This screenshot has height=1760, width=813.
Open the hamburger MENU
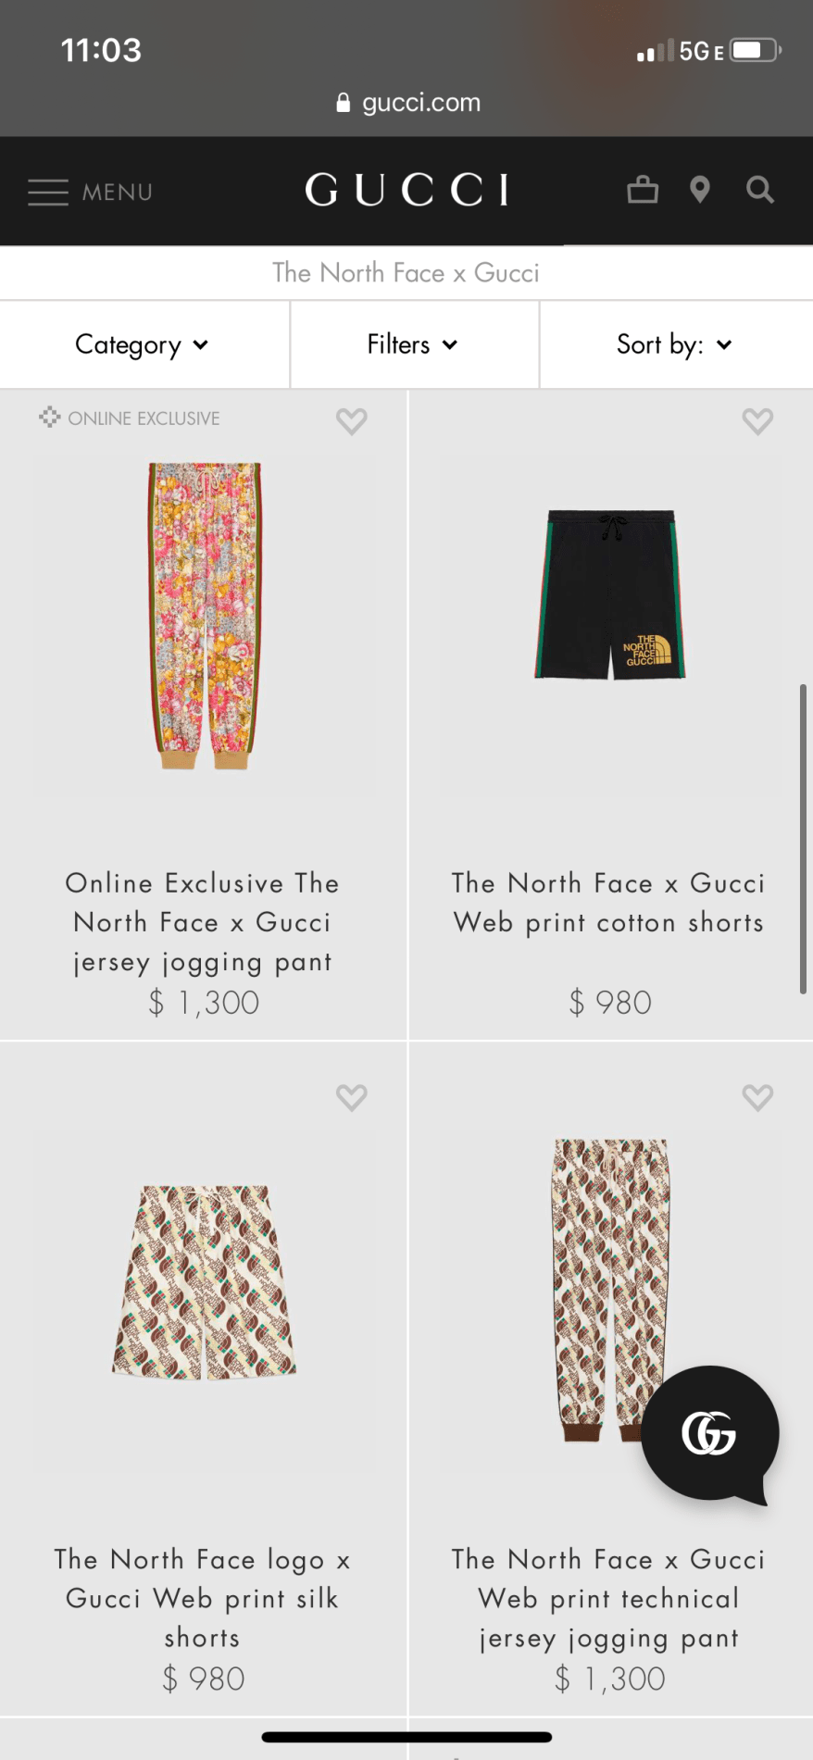(x=90, y=192)
